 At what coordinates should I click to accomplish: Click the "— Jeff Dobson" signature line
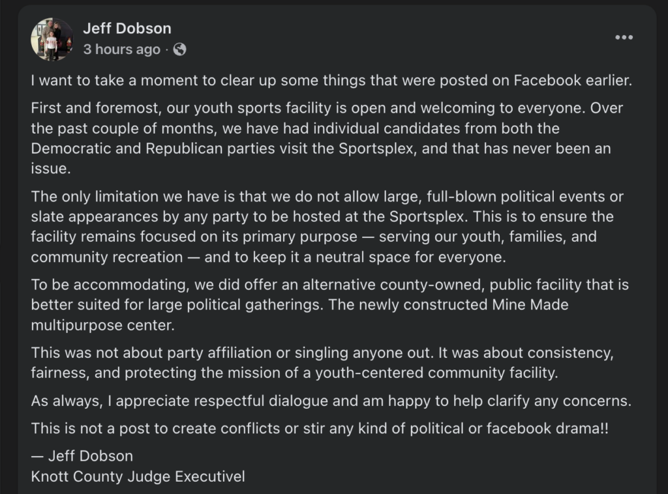tap(82, 456)
